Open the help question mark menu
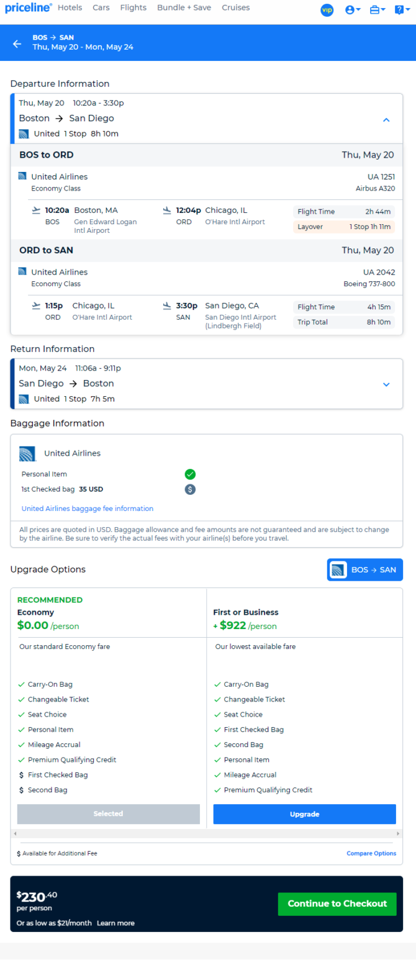This screenshot has height=960, width=416. [x=402, y=10]
